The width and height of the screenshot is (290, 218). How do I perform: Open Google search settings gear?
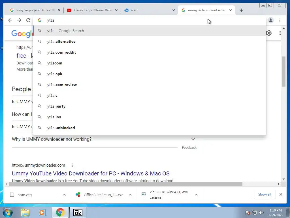(x=269, y=33)
